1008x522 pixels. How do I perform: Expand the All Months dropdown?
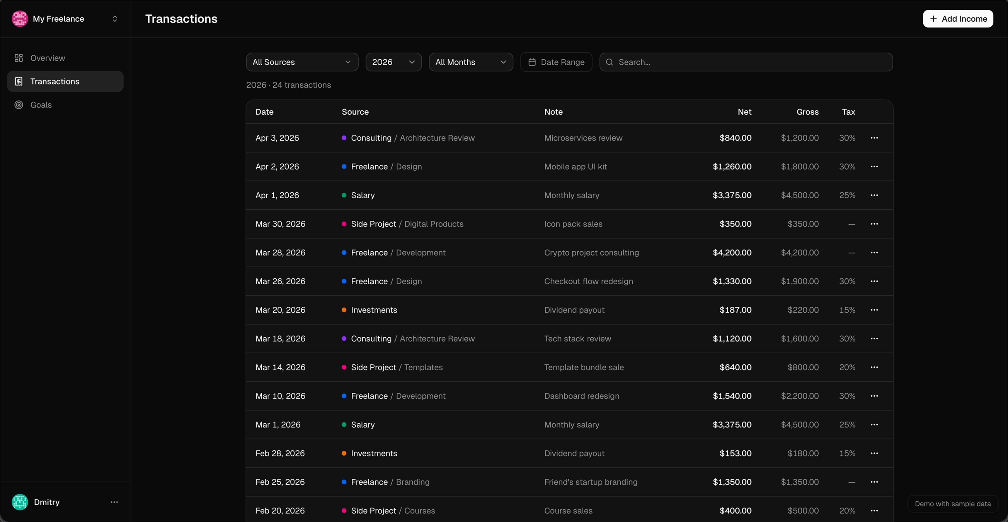click(x=471, y=62)
